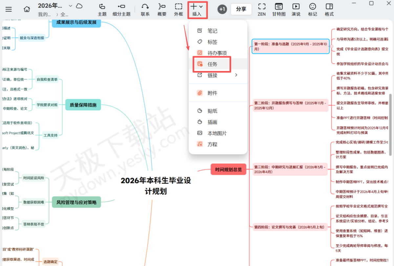Insert a 细分主题 (Subtopic)
The image size is (394, 266).
point(121,10)
